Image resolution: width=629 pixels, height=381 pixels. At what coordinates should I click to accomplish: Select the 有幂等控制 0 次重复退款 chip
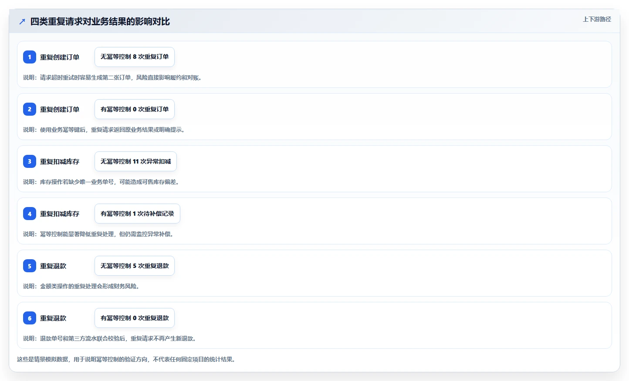[135, 318]
